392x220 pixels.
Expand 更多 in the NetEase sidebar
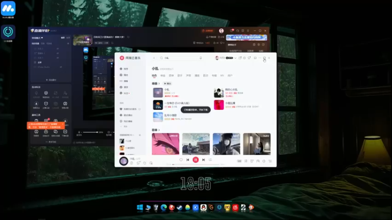(124, 127)
